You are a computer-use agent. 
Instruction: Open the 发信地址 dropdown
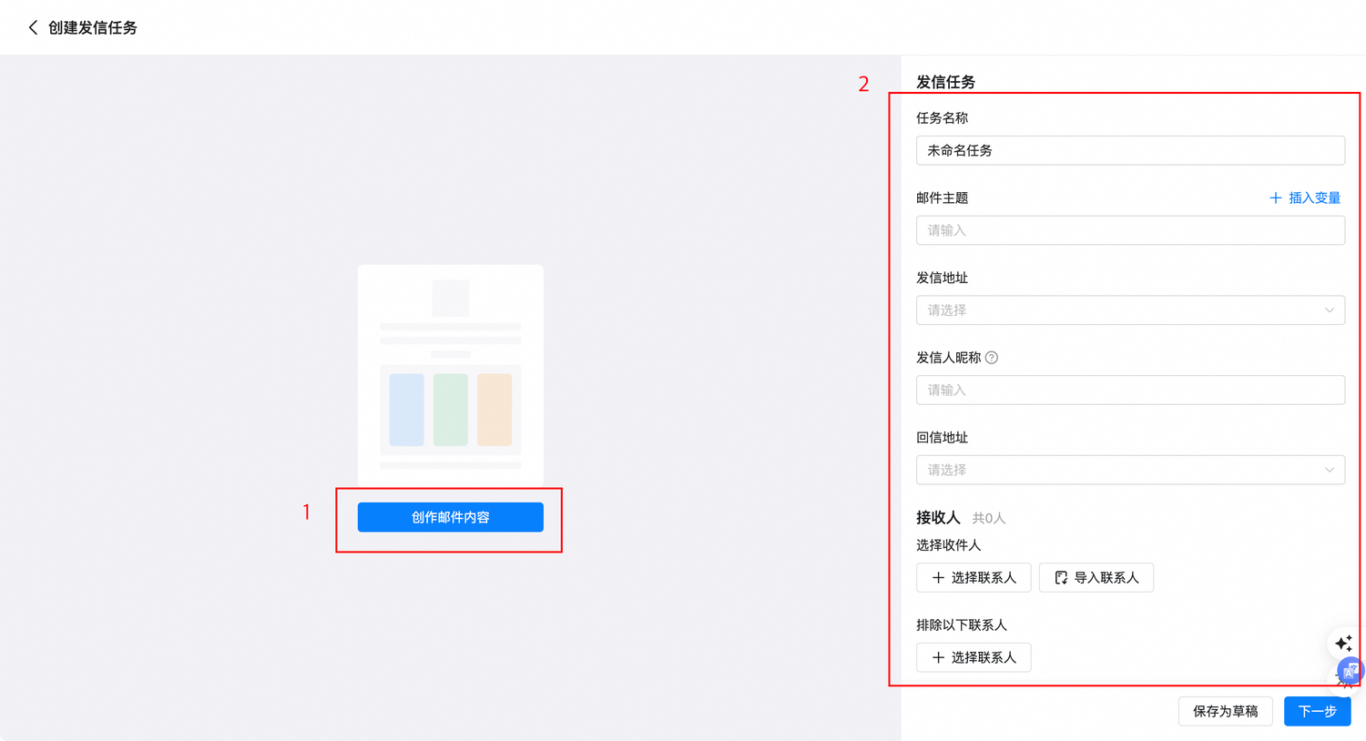pyautogui.click(x=1130, y=310)
